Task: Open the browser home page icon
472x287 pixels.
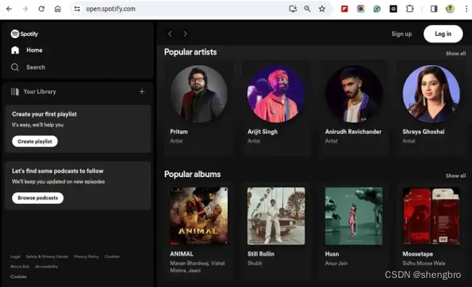Action: pyautogui.click(x=58, y=8)
